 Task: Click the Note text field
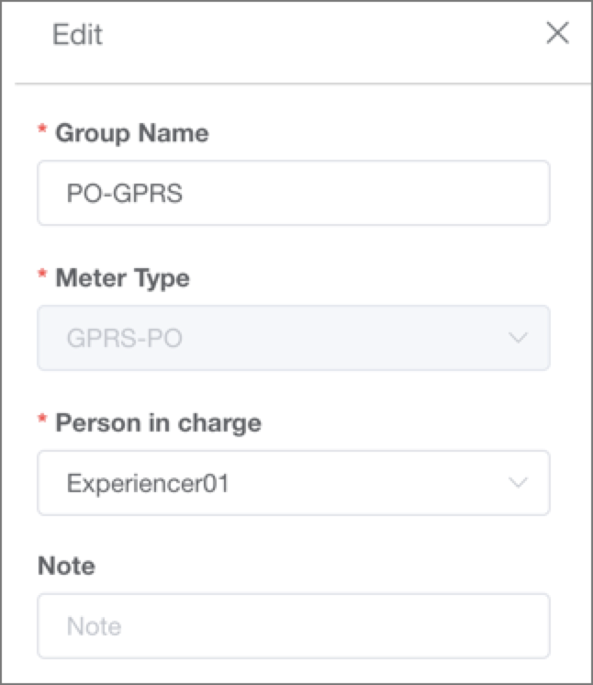point(294,626)
